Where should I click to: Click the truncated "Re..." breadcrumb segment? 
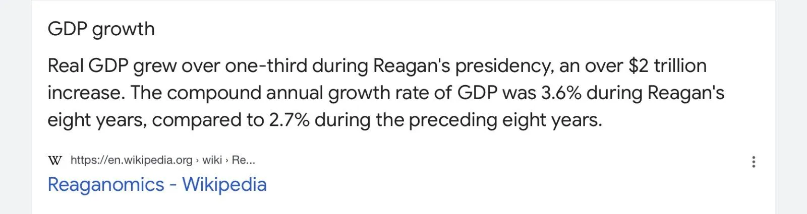coord(244,160)
